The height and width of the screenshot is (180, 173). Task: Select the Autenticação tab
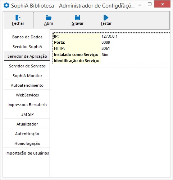click(27, 134)
